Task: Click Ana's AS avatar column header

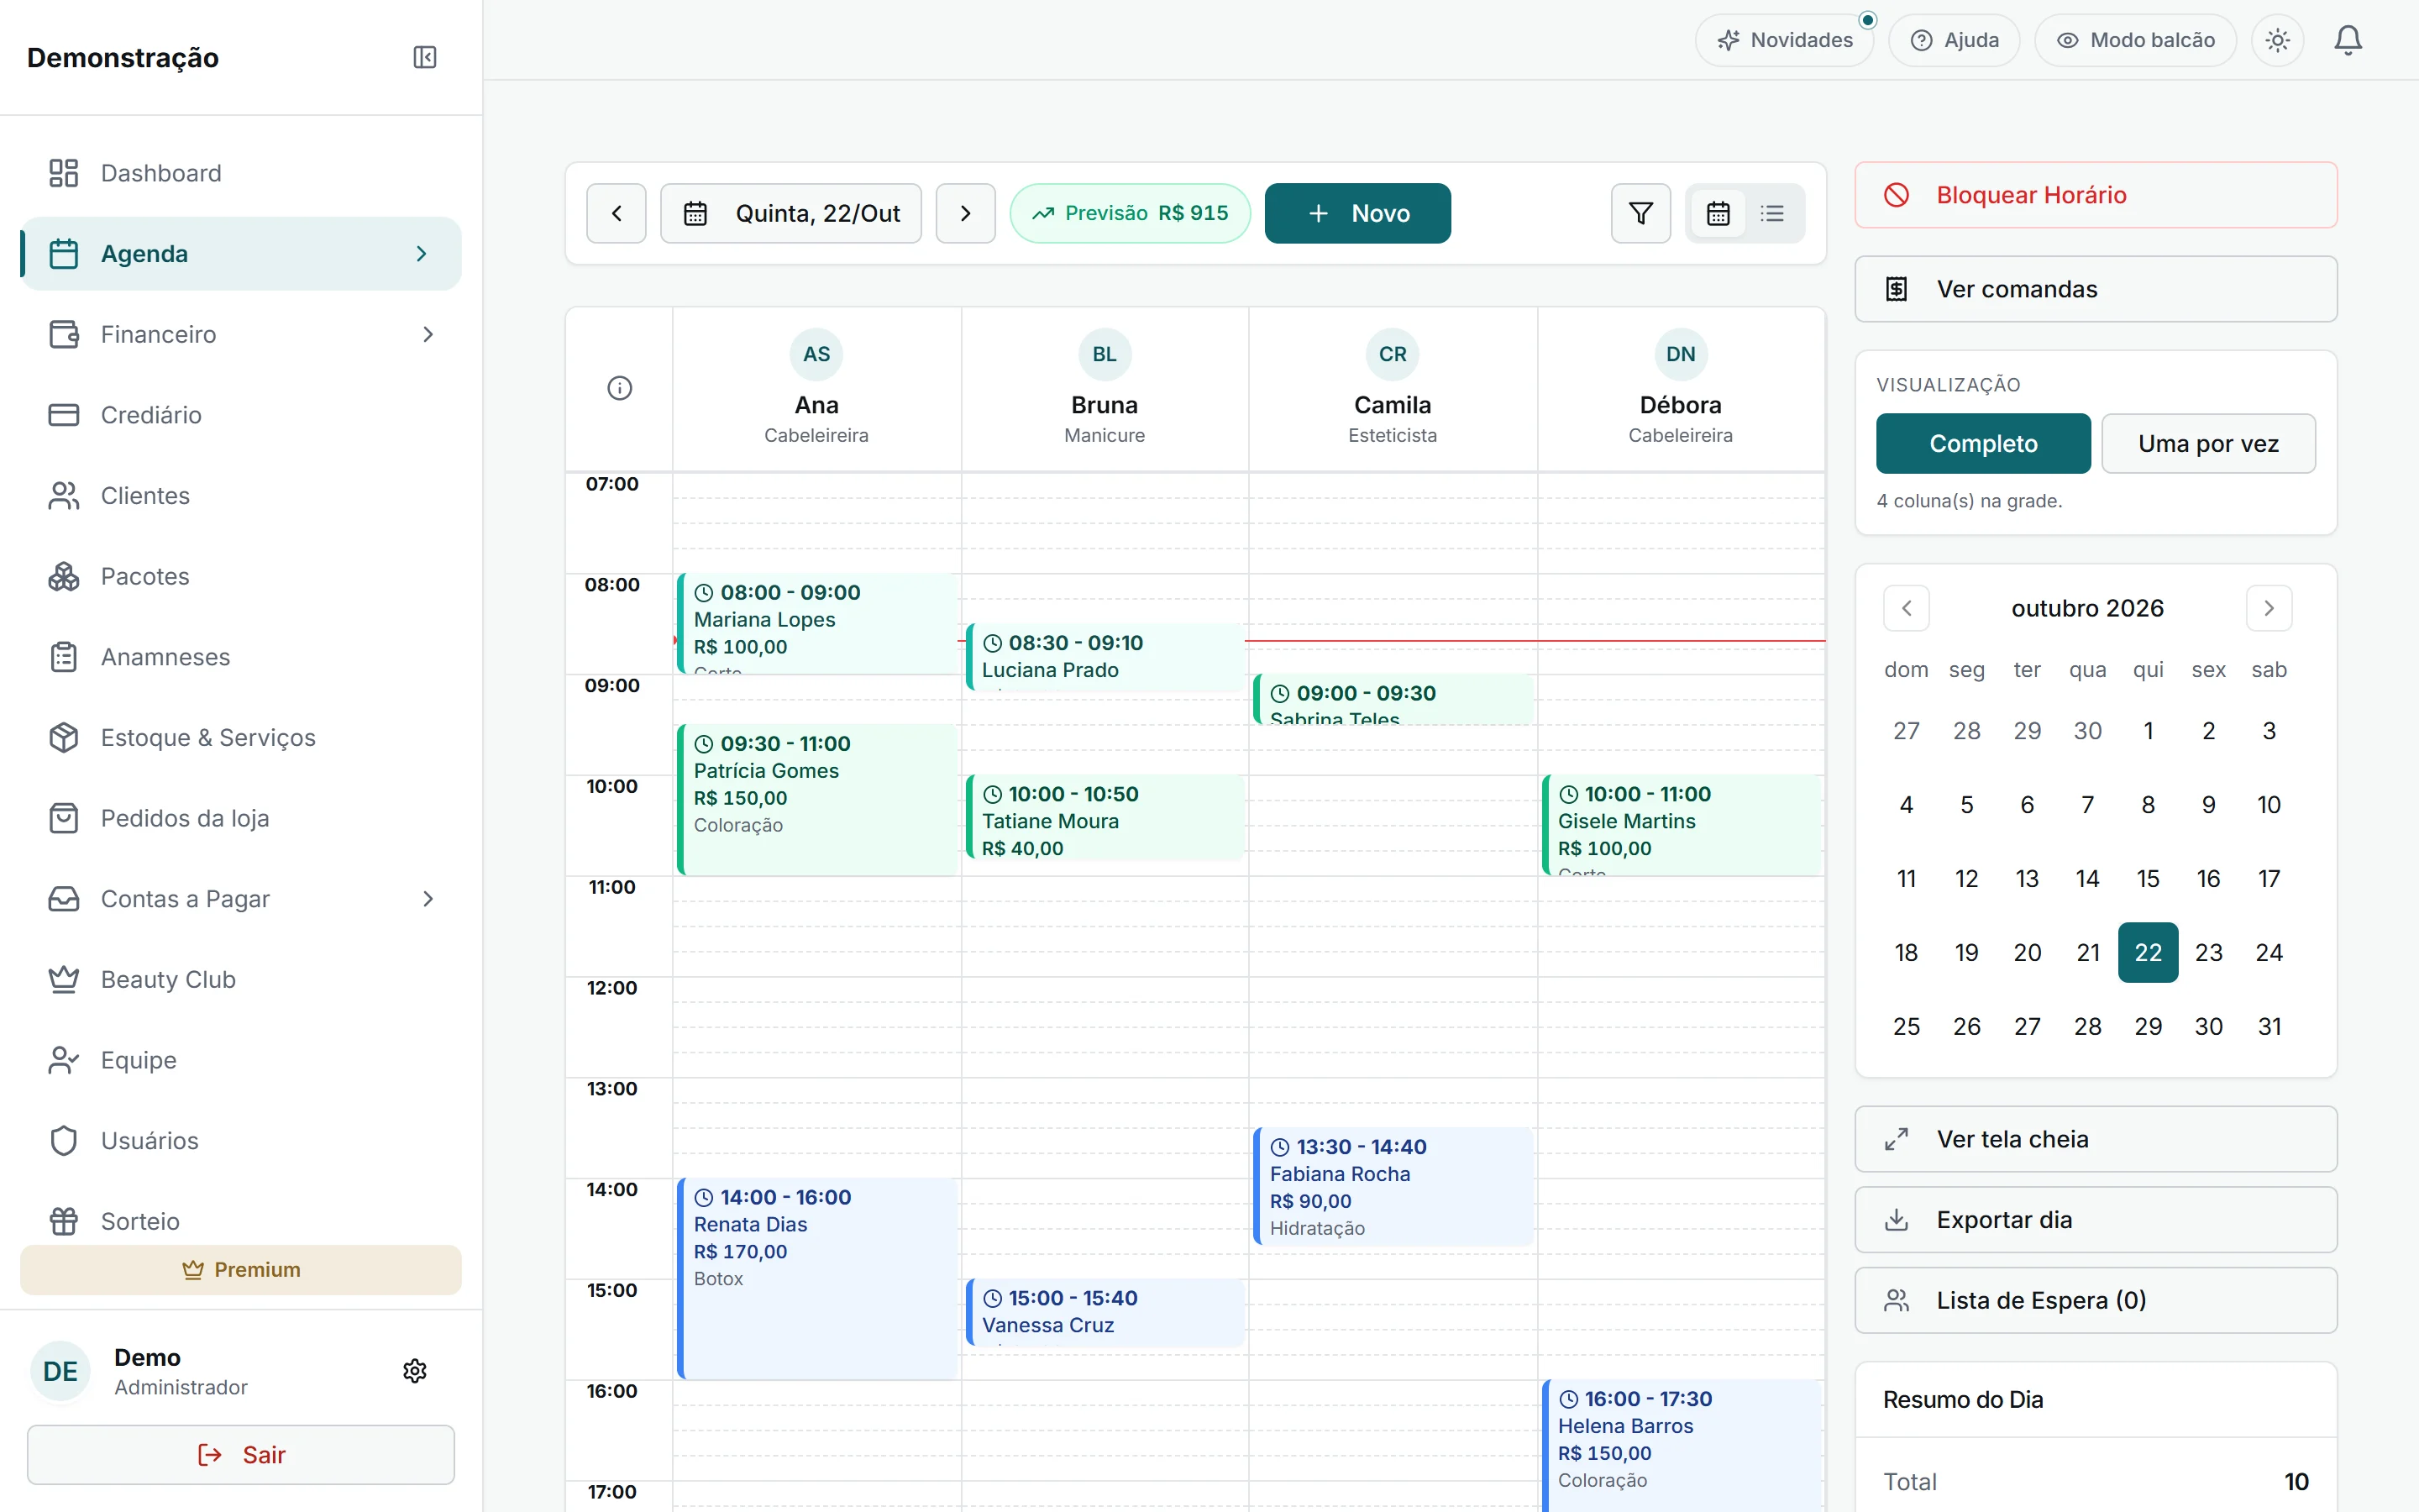Action: (816, 354)
